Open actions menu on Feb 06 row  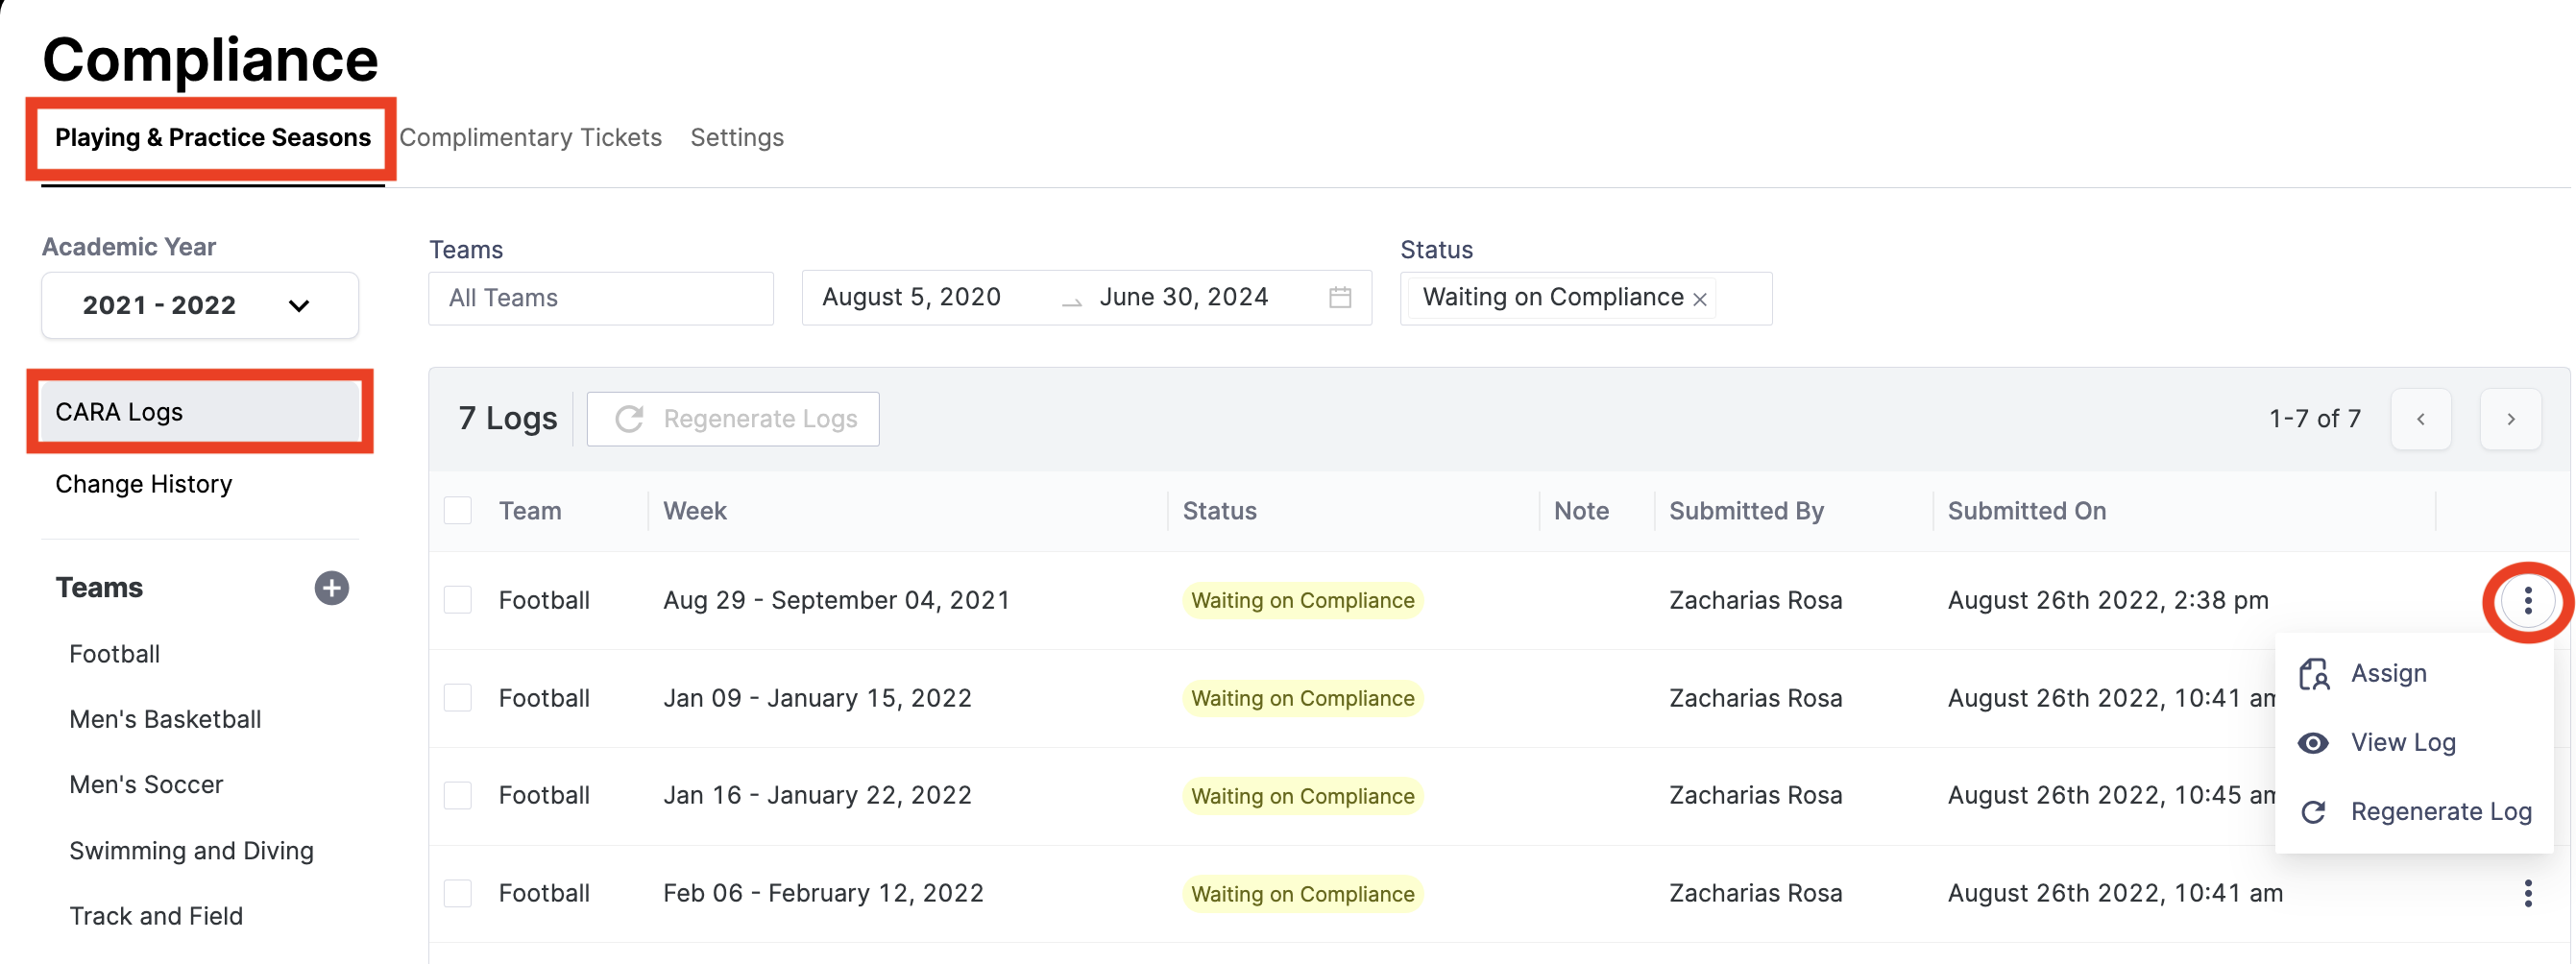tap(2527, 893)
